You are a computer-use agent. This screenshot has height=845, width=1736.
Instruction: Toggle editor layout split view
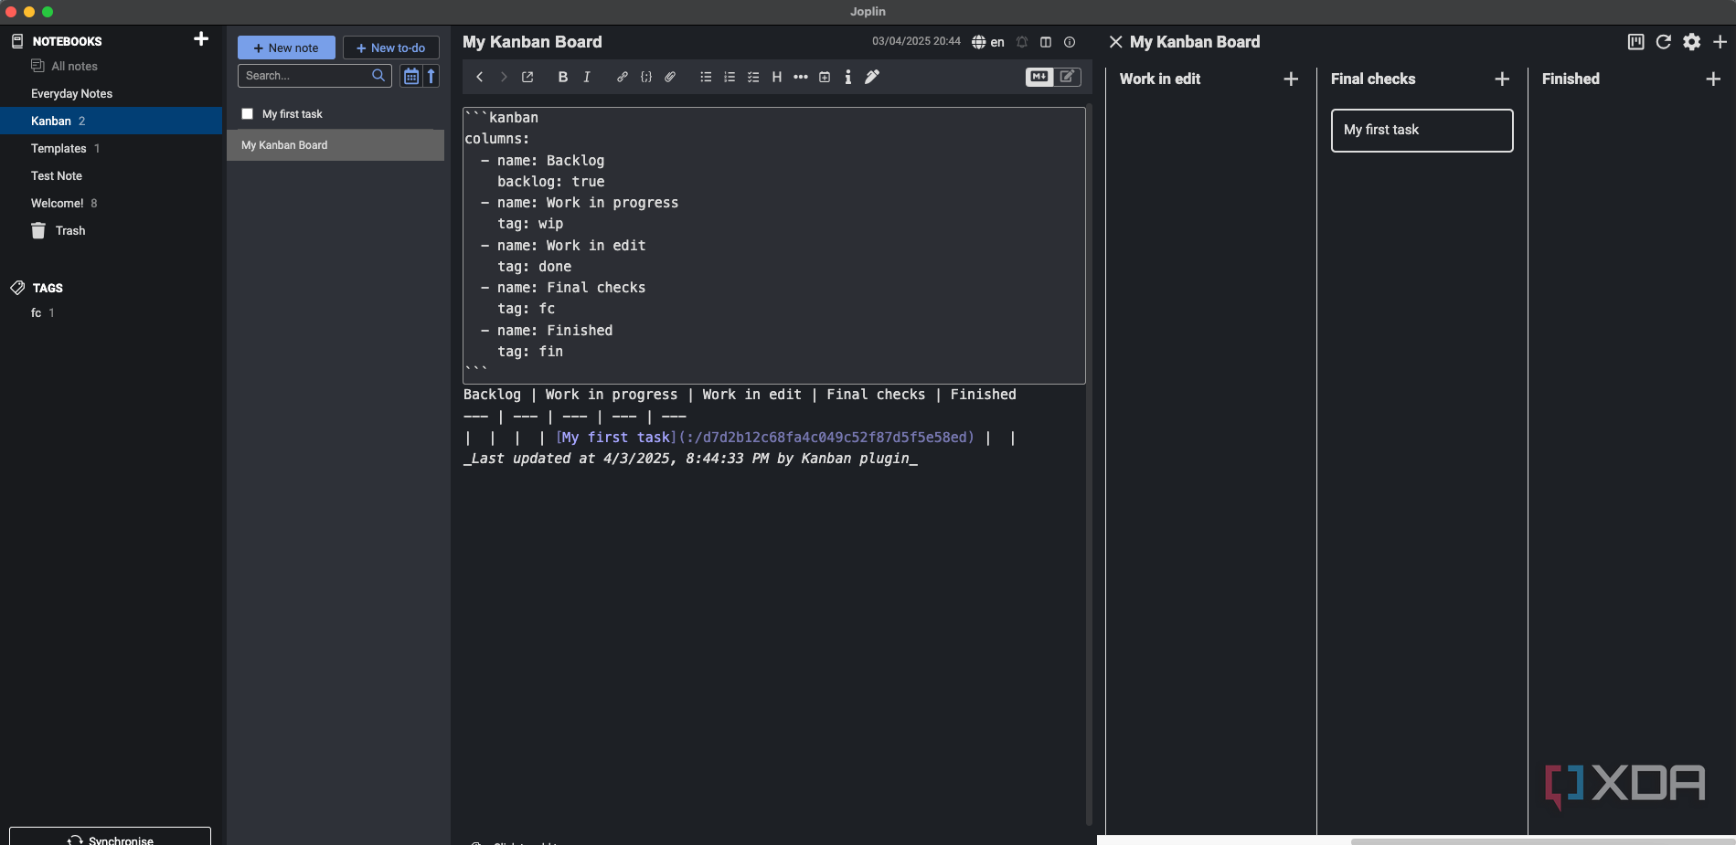click(1046, 42)
